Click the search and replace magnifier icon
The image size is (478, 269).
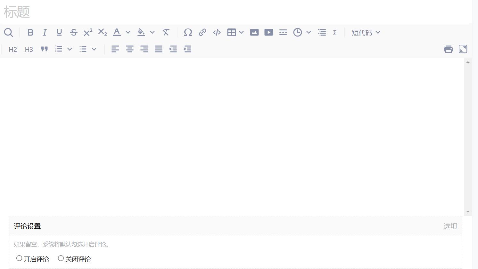(x=9, y=32)
